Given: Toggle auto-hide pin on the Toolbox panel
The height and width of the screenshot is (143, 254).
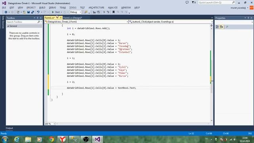Looking at the screenshot, I should [38, 18].
